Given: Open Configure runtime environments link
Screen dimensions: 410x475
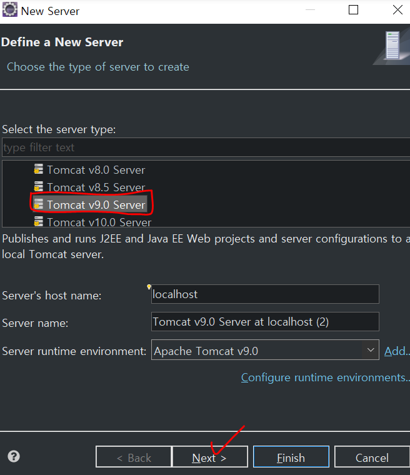Looking at the screenshot, I should [326, 377].
